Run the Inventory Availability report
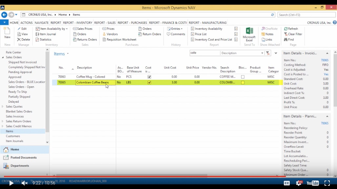Image resolution: width=337 pixels, height=189 pixels. 206,29
